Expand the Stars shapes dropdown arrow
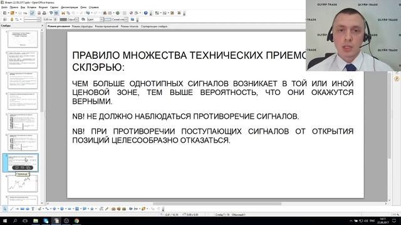This screenshot has height=225, width=401. [96, 209]
